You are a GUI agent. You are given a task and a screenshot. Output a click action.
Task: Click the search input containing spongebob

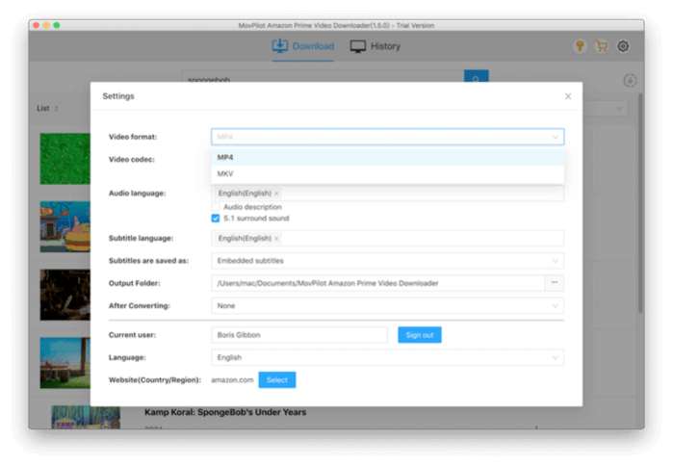323,76
